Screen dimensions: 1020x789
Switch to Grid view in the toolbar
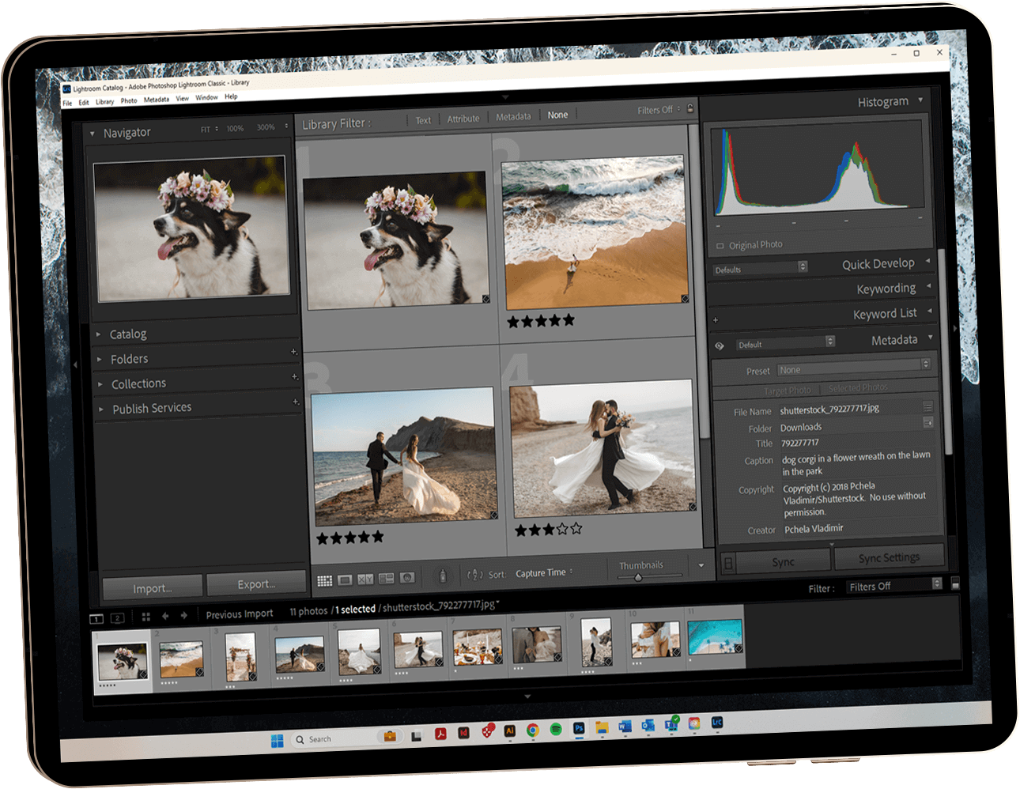click(325, 581)
